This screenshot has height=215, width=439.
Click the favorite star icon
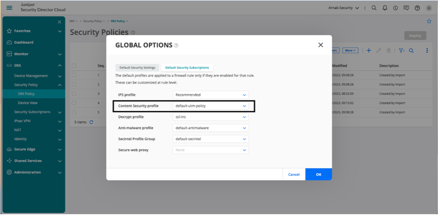(429, 21)
